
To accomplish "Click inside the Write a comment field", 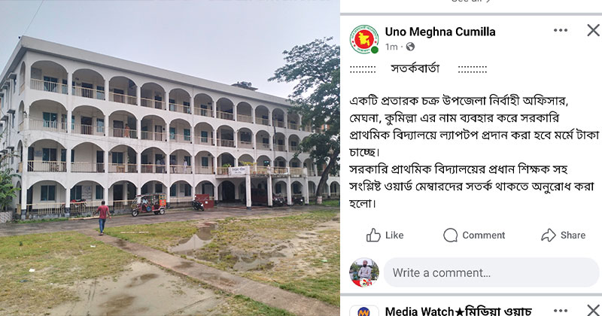I will click(491, 272).
